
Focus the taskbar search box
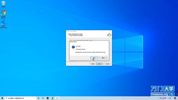(x=20, y=98)
